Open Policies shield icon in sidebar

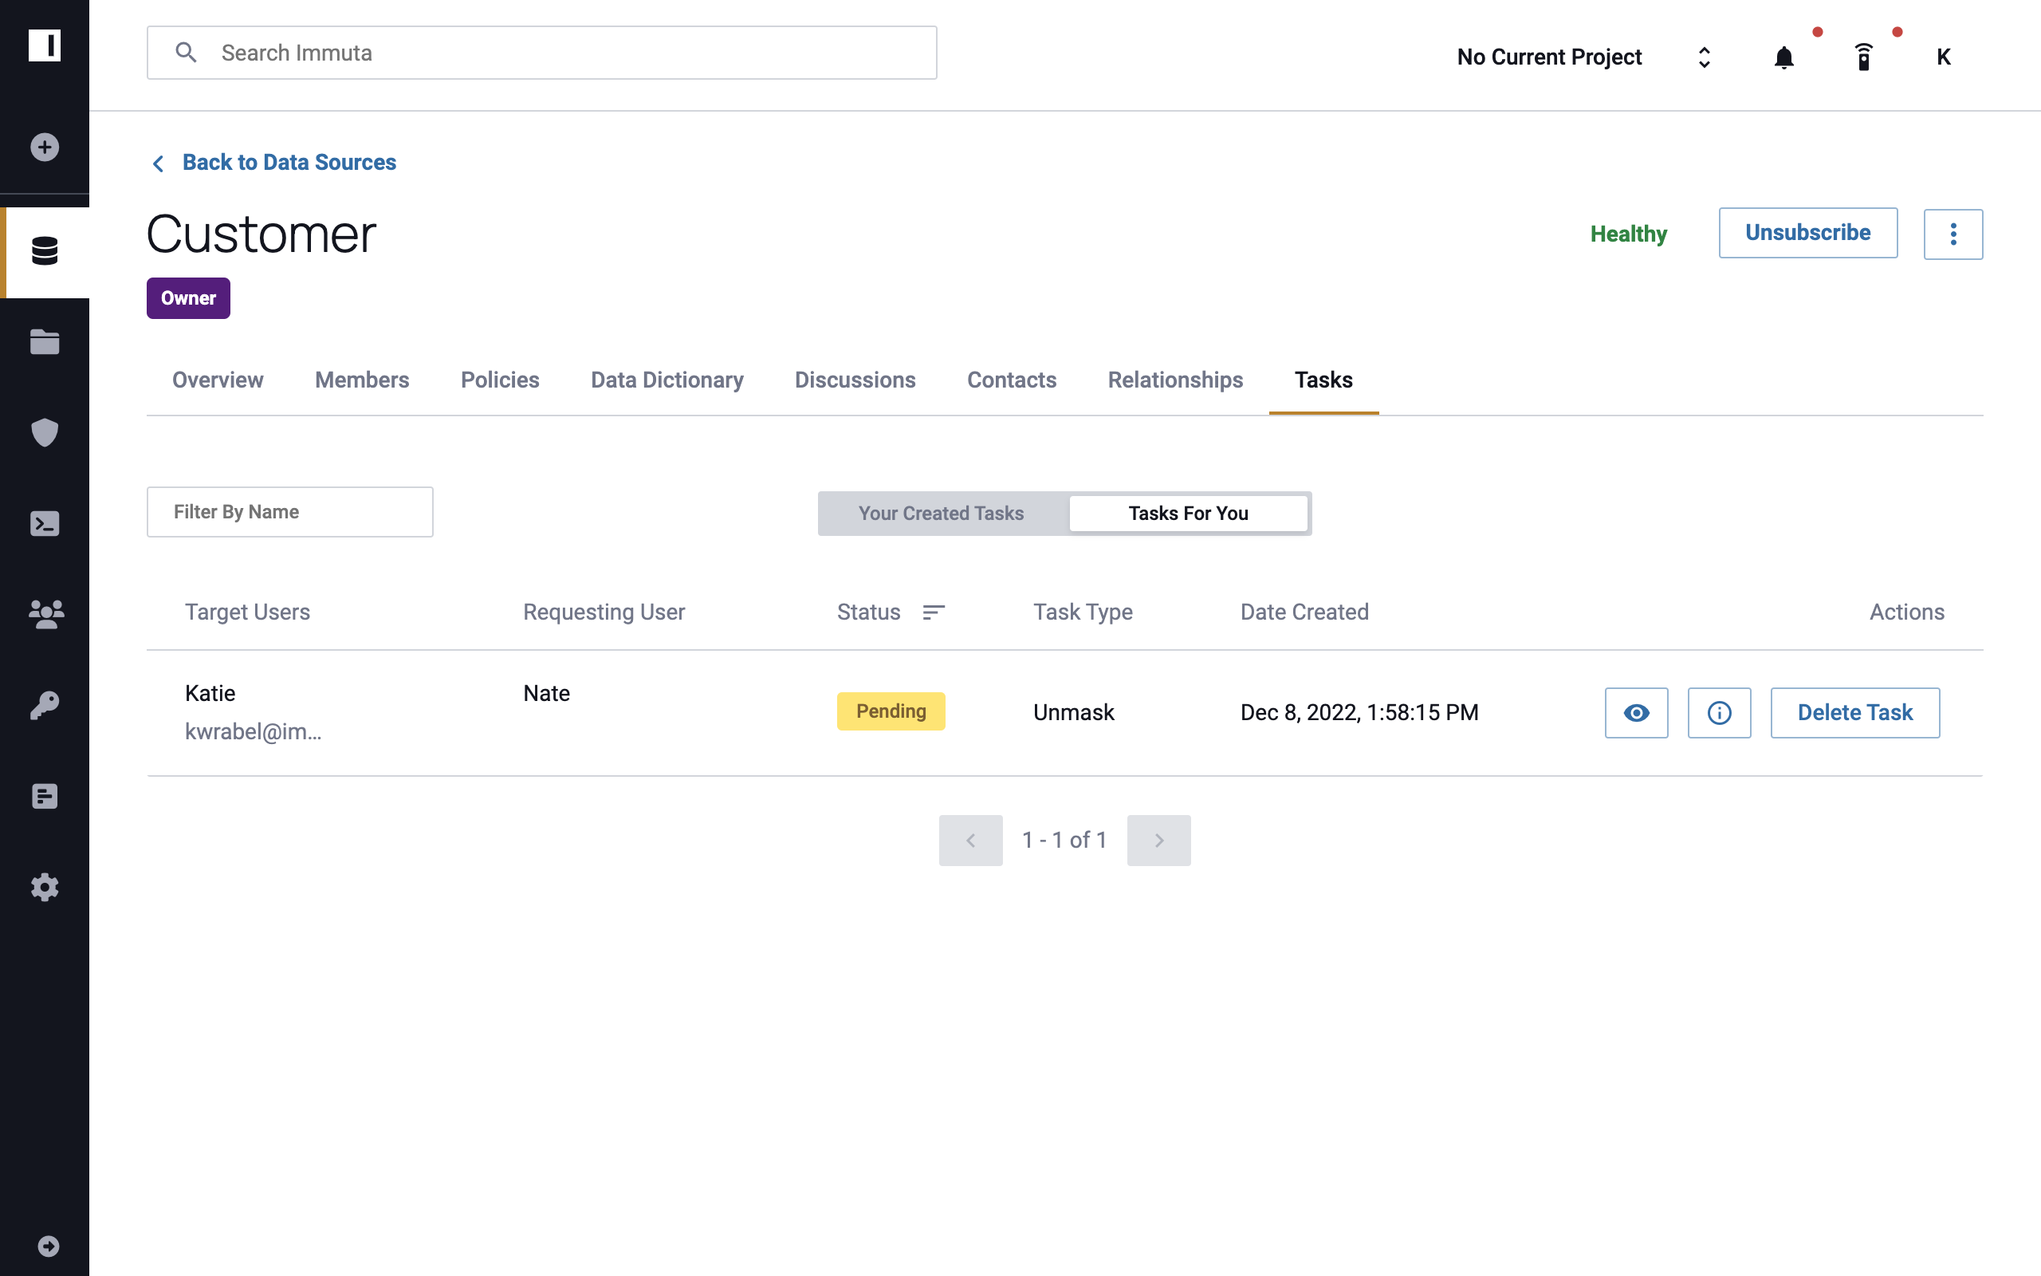[45, 433]
